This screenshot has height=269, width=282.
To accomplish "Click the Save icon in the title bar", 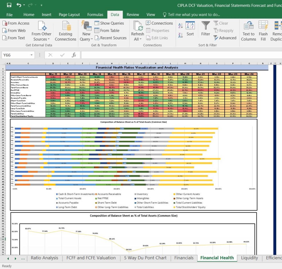I will (x=9, y=5).
